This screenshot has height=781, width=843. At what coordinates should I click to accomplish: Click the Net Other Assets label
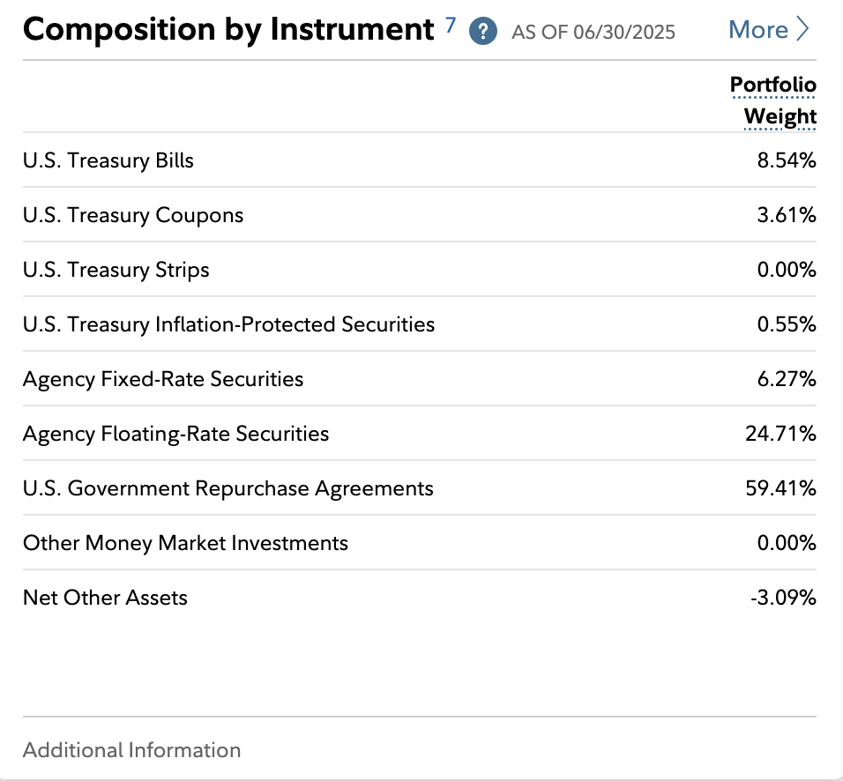point(105,598)
